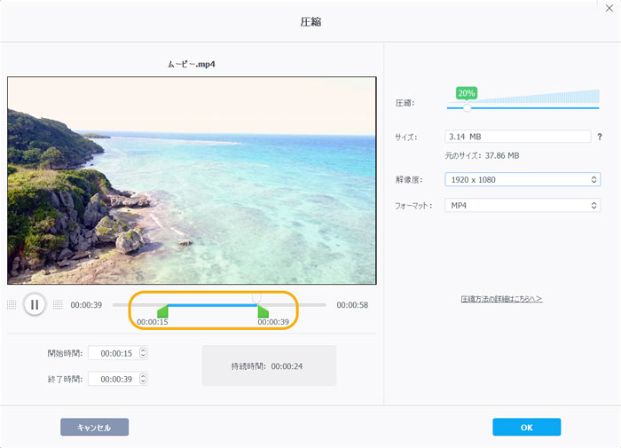Click the ムービー.mp4 file name
621x448 pixels.
[192, 64]
